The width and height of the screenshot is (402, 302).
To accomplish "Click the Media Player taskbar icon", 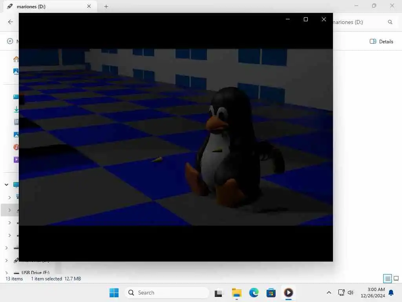I will coord(289,293).
